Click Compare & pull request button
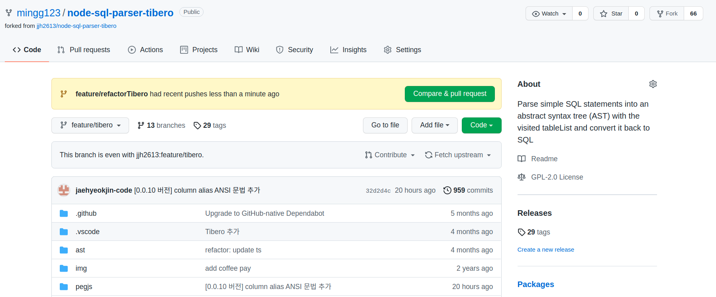This screenshot has width=716, height=297. coord(450,94)
